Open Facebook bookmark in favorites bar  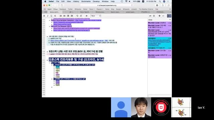click(x=63, y=9)
